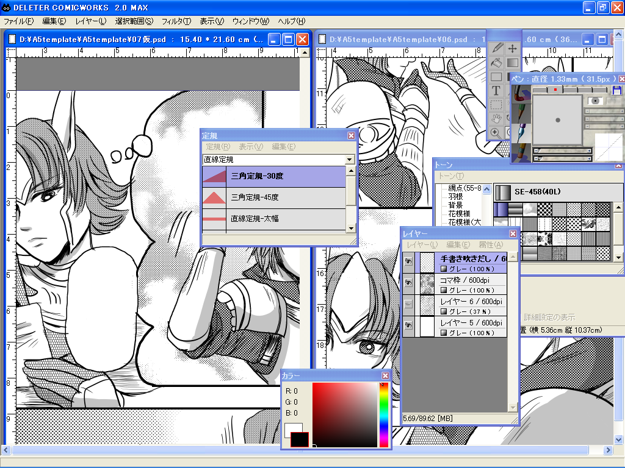625x468 pixels.
Task: Open the ファイル(F) menu
Action: tap(18, 21)
